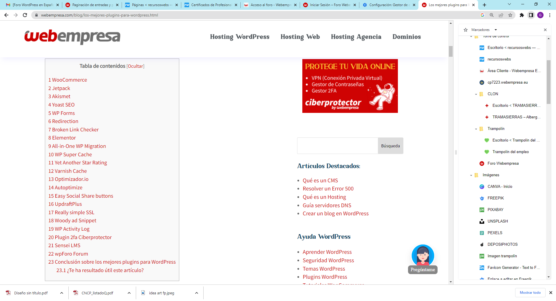This screenshot has height=301, width=556.
Task: Toggle the side panel icon in toolbar
Action: (531, 15)
